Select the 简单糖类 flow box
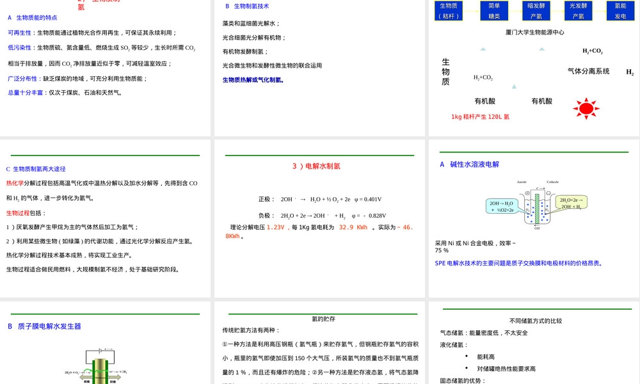Viewport: 640px width, 384px height. (x=494, y=11)
